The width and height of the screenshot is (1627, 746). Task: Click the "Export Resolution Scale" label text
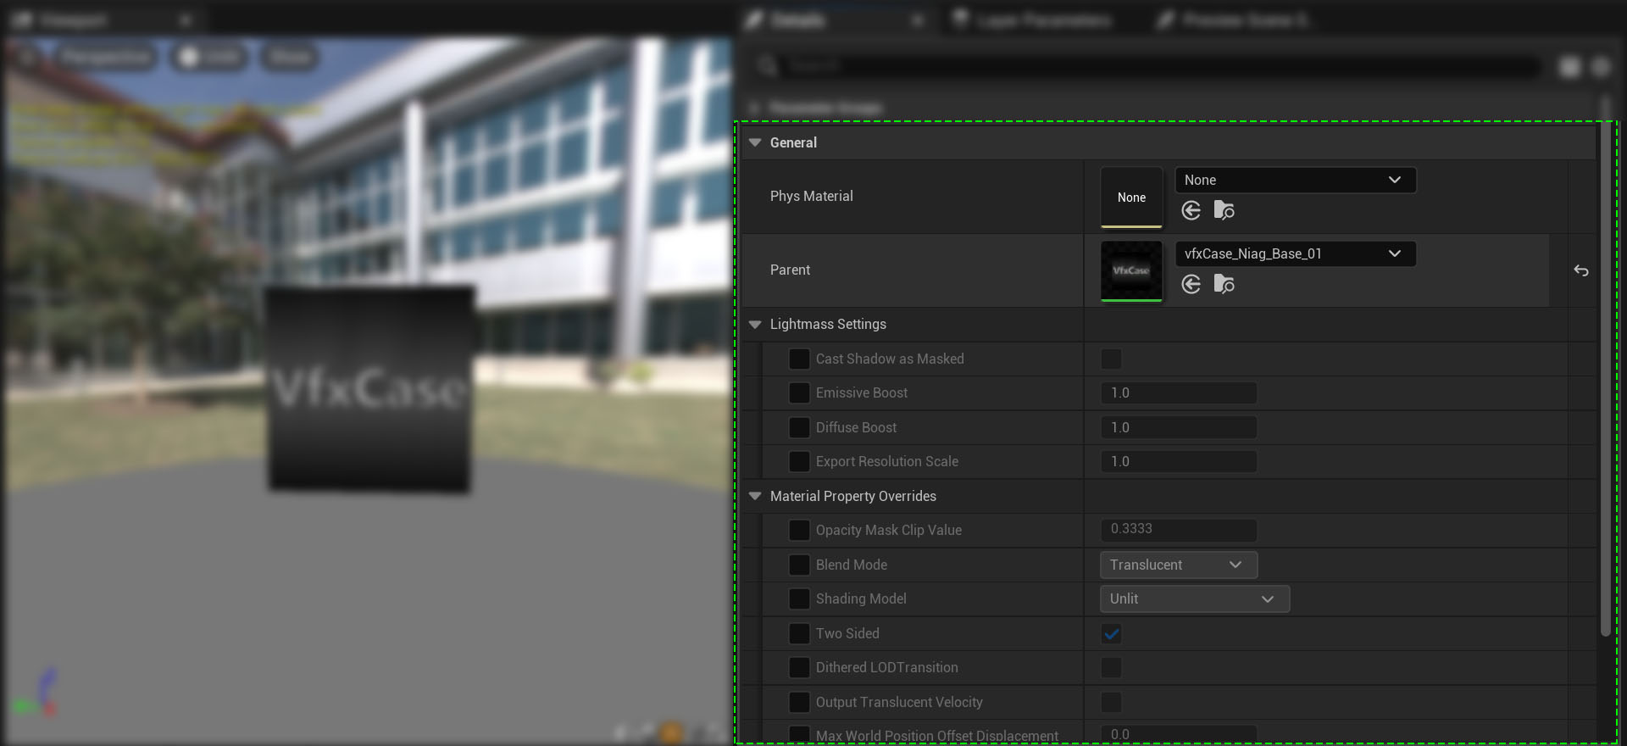click(x=887, y=461)
